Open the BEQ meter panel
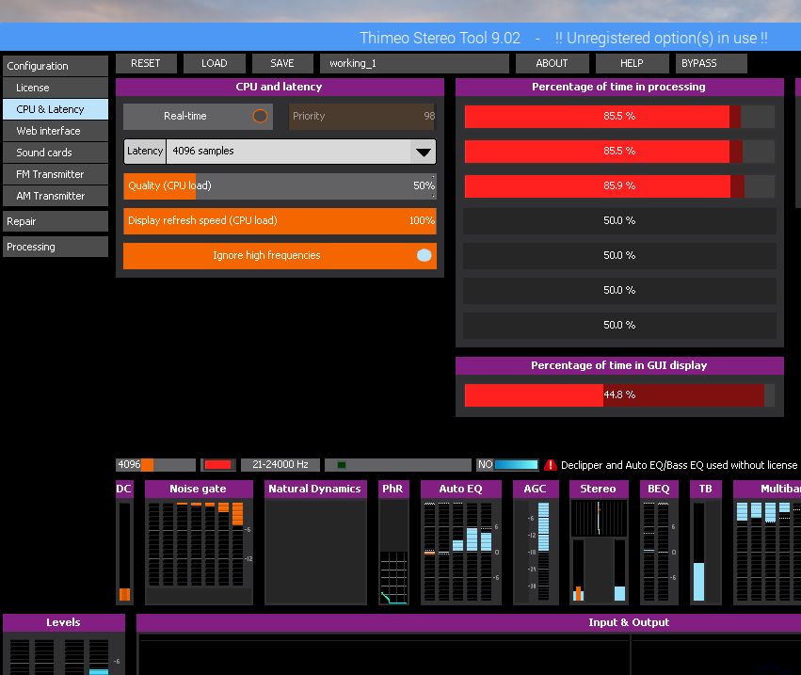801x675 pixels. (x=659, y=542)
